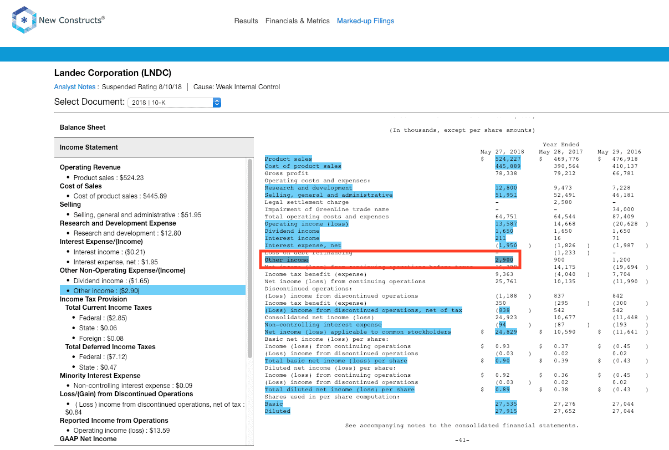The width and height of the screenshot is (669, 450).
Task: Open the Results tab
Action: [x=246, y=21]
